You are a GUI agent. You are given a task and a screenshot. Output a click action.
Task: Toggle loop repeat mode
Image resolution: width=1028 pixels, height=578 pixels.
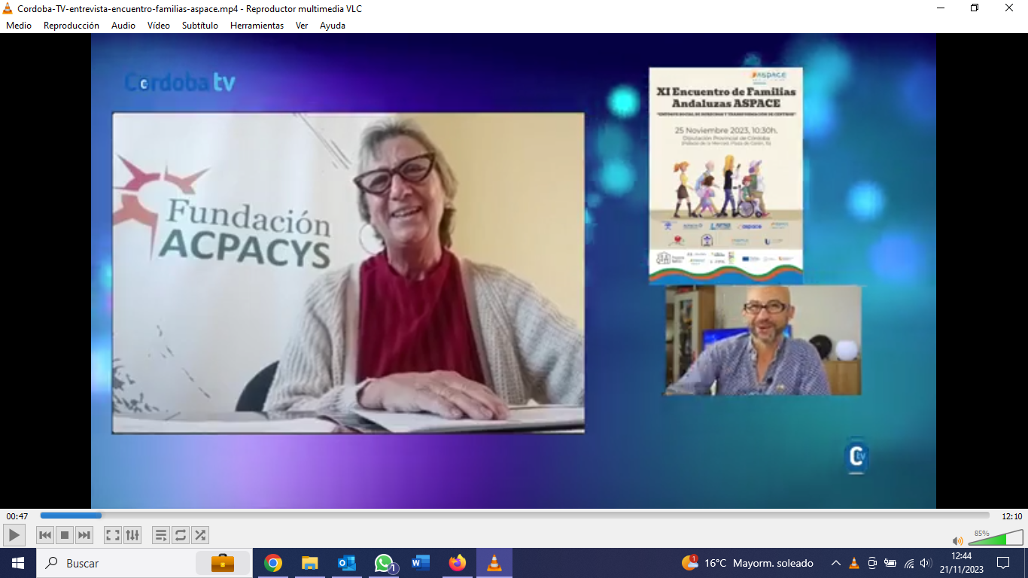(181, 535)
